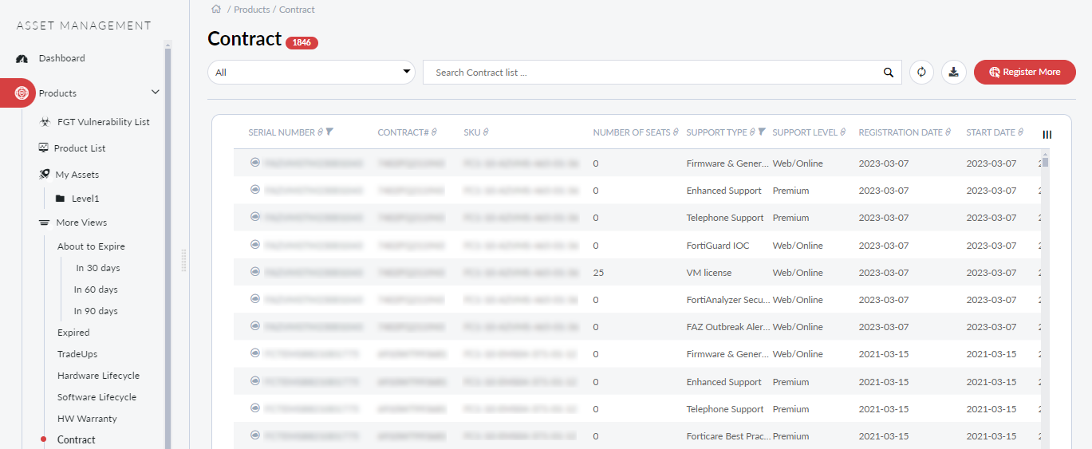
Task: Click row icon of FortiGuard IOC contract
Action: tap(255, 245)
